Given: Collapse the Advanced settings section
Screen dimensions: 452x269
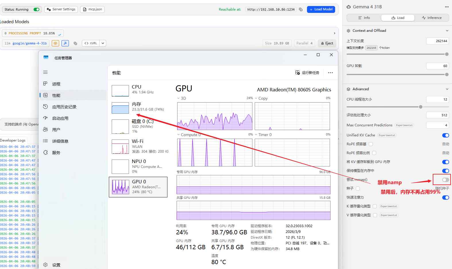Looking at the screenshot, I should point(447,89).
